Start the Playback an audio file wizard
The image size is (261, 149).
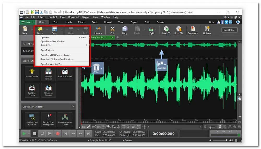[x=32, y=119]
